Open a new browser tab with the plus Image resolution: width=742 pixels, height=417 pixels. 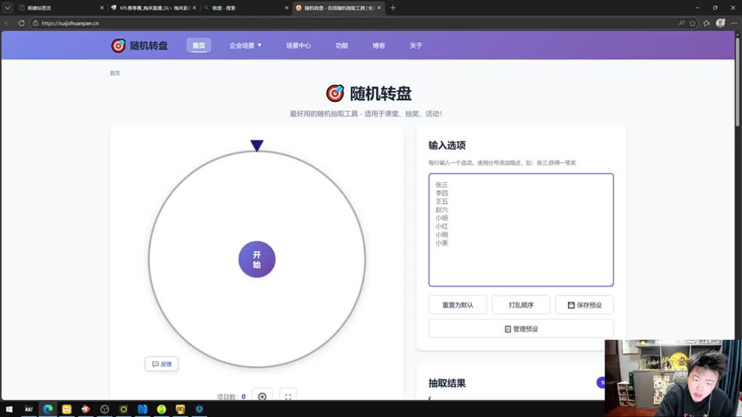coord(393,8)
